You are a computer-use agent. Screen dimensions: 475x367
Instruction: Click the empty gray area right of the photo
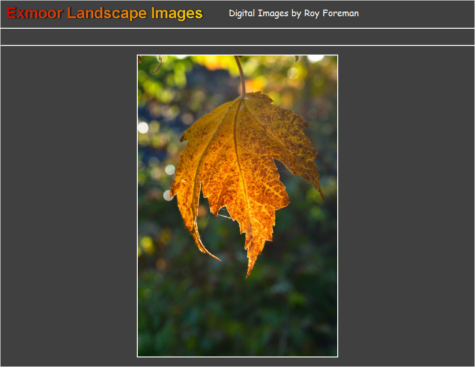[406, 206]
